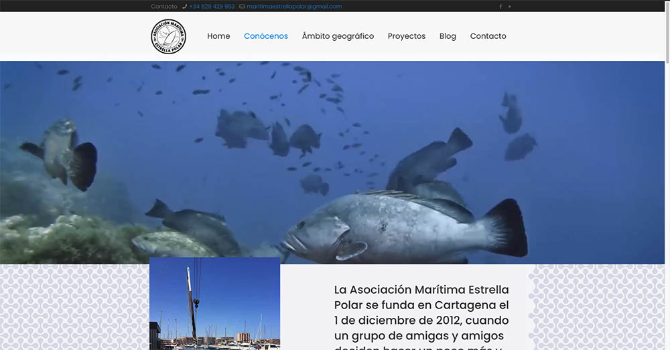Image resolution: width=670 pixels, height=350 pixels.
Task: Click the phone icon in top bar
Action: 184,7
